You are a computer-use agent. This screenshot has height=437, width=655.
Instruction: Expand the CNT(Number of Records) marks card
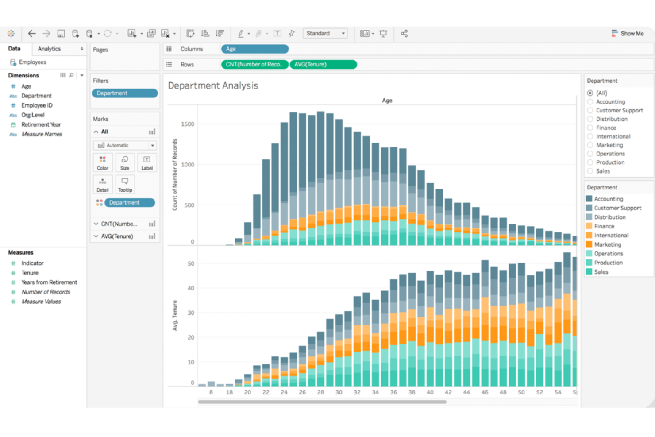96,224
